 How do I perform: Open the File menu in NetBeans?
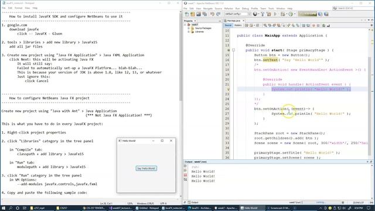185,8
